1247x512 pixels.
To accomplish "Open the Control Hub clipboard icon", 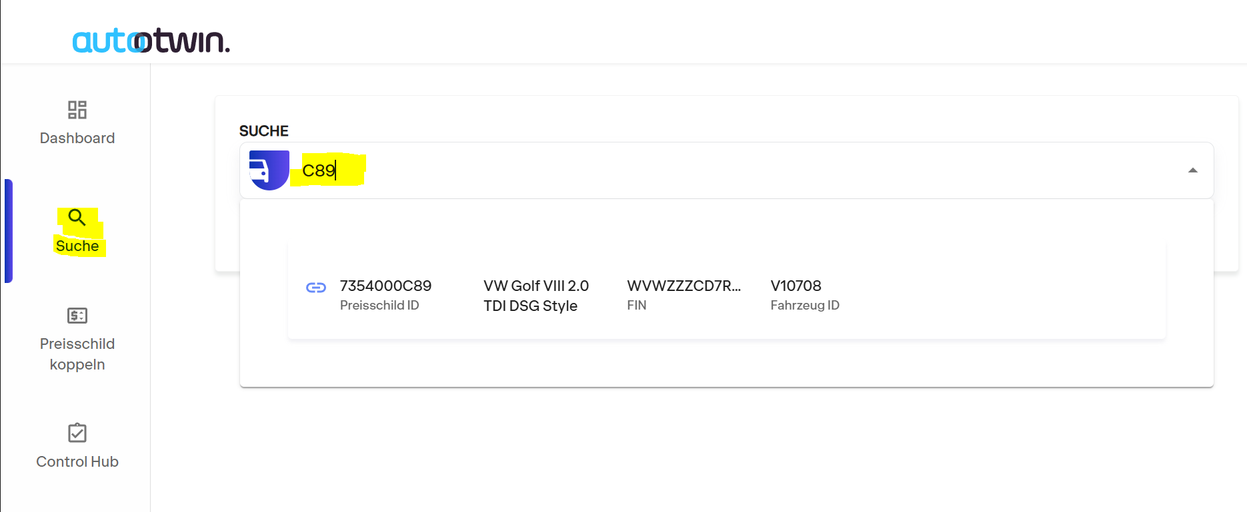I will coord(77,433).
